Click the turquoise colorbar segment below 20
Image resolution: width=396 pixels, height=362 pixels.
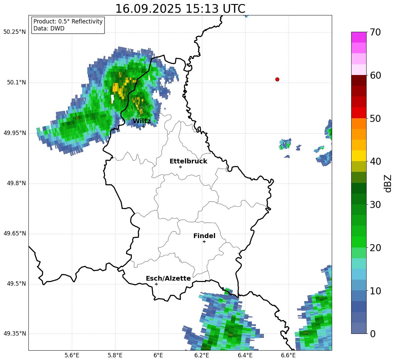pyautogui.click(x=359, y=264)
